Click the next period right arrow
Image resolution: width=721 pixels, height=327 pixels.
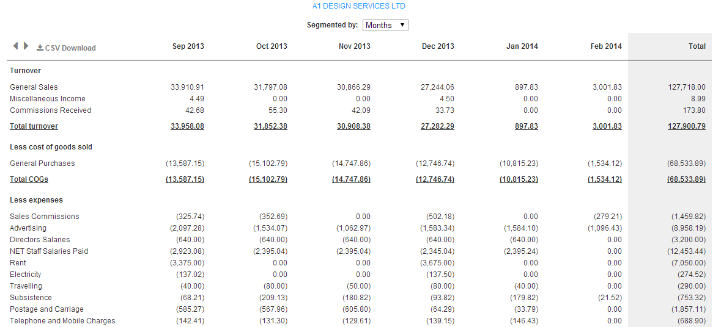click(x=26, y=46)
